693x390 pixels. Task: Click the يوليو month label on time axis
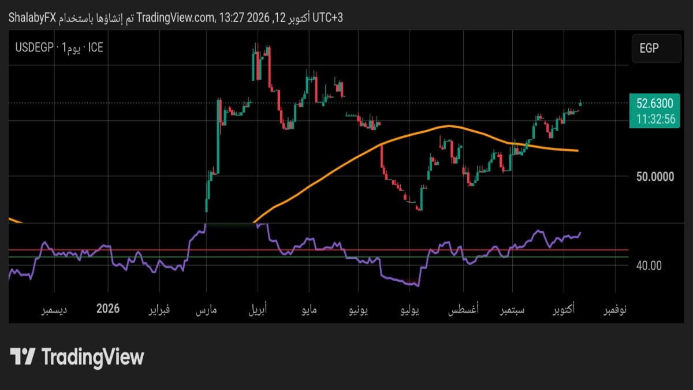pos(409,310)
